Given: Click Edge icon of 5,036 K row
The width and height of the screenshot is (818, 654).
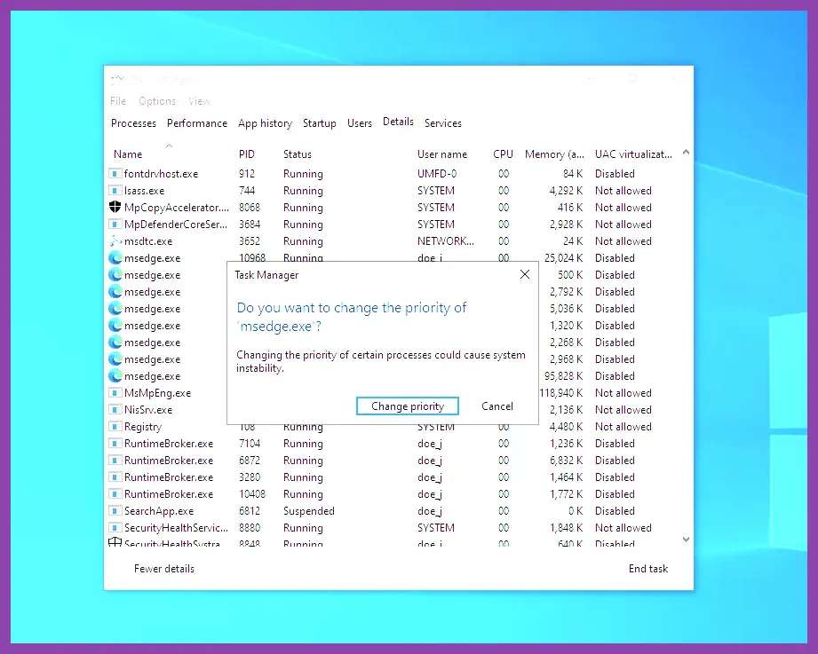Looking at the screenshot, I should 115,309.
